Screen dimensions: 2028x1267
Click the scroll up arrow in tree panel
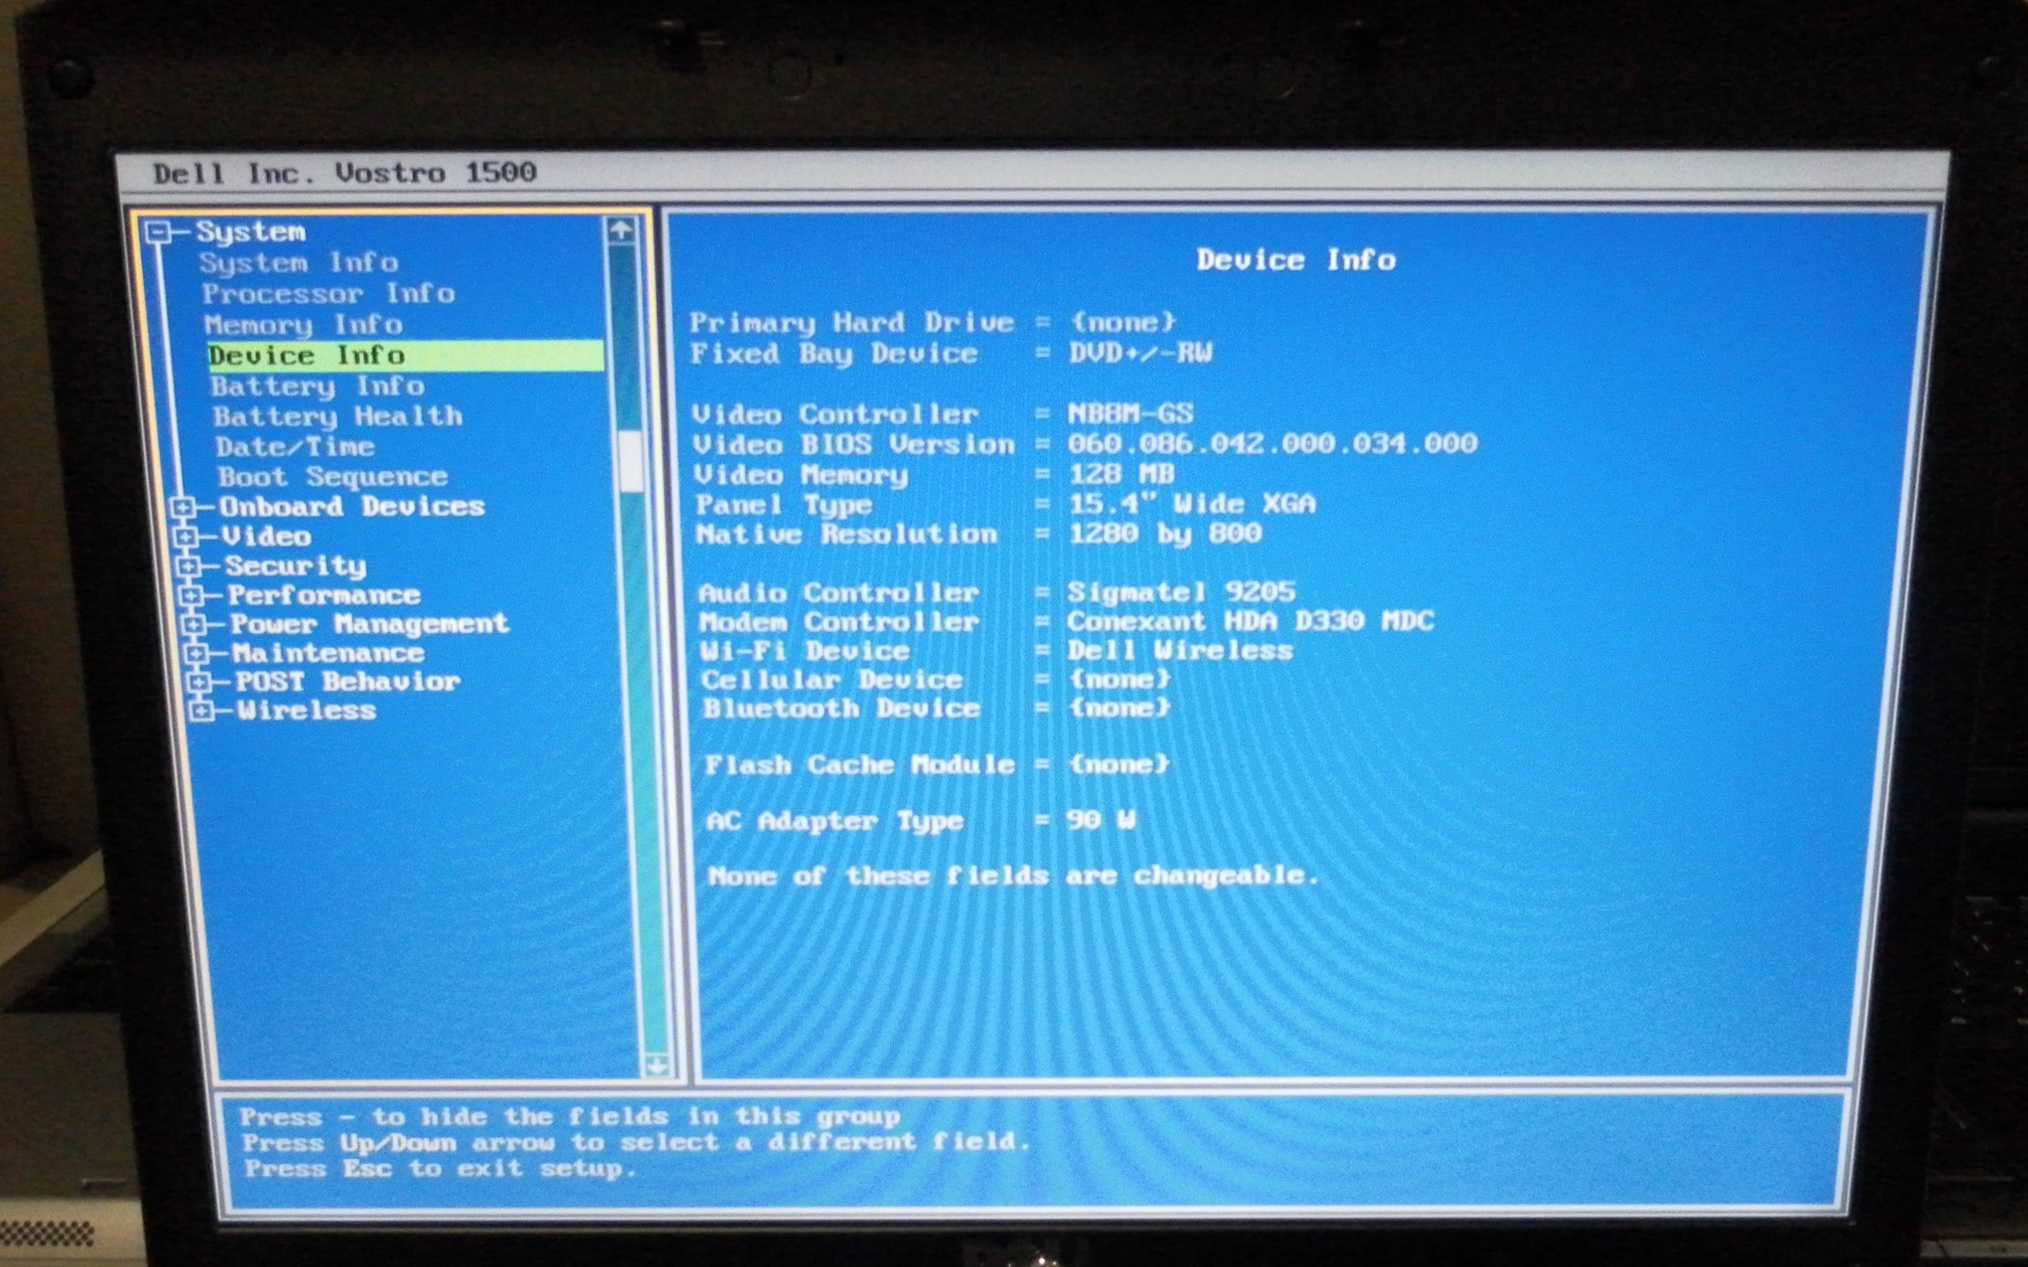(x=620, y=231)
